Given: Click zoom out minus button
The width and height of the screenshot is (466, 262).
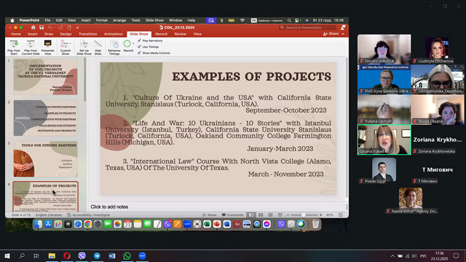Looking at the screenshot, I should pos(288,215).
